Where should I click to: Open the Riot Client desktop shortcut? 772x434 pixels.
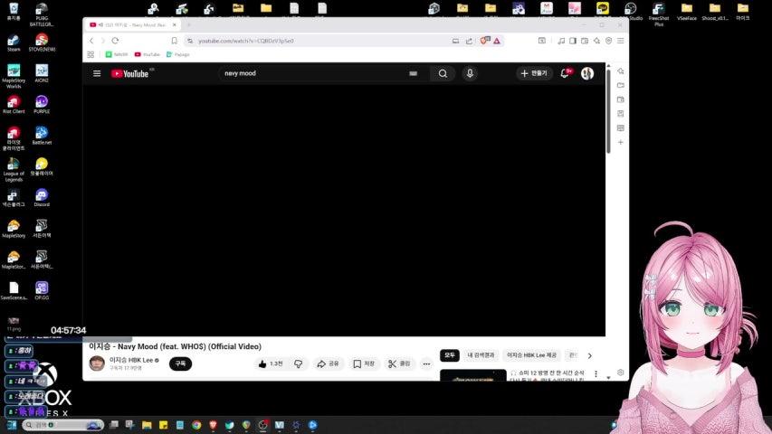pos(14,105)
